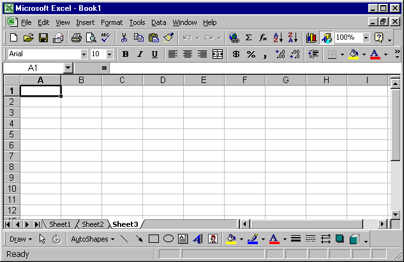This screenshot has height=262, width=404.
Task: Switch to Sheet2 tab
Action: coord(93,224)
